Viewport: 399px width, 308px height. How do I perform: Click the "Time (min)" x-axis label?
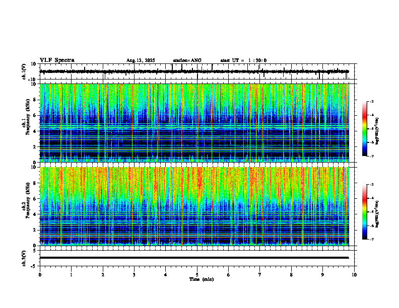(202, 279)
